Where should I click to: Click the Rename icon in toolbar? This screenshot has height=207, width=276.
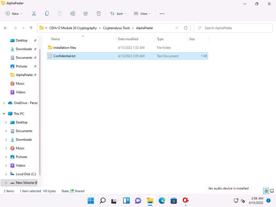point(73,13)
